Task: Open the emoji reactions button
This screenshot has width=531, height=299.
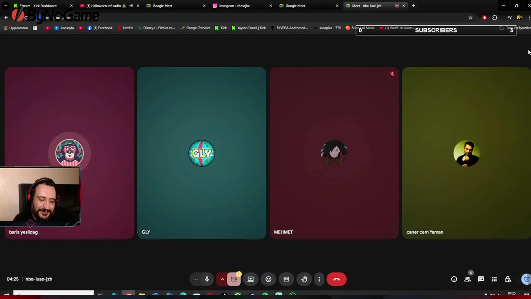Action: click(x=268, y=279)
